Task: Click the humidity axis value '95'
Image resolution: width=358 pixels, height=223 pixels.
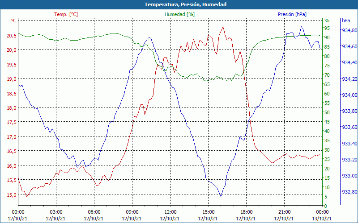Action: pyautogui.click(x=327, y=28)
